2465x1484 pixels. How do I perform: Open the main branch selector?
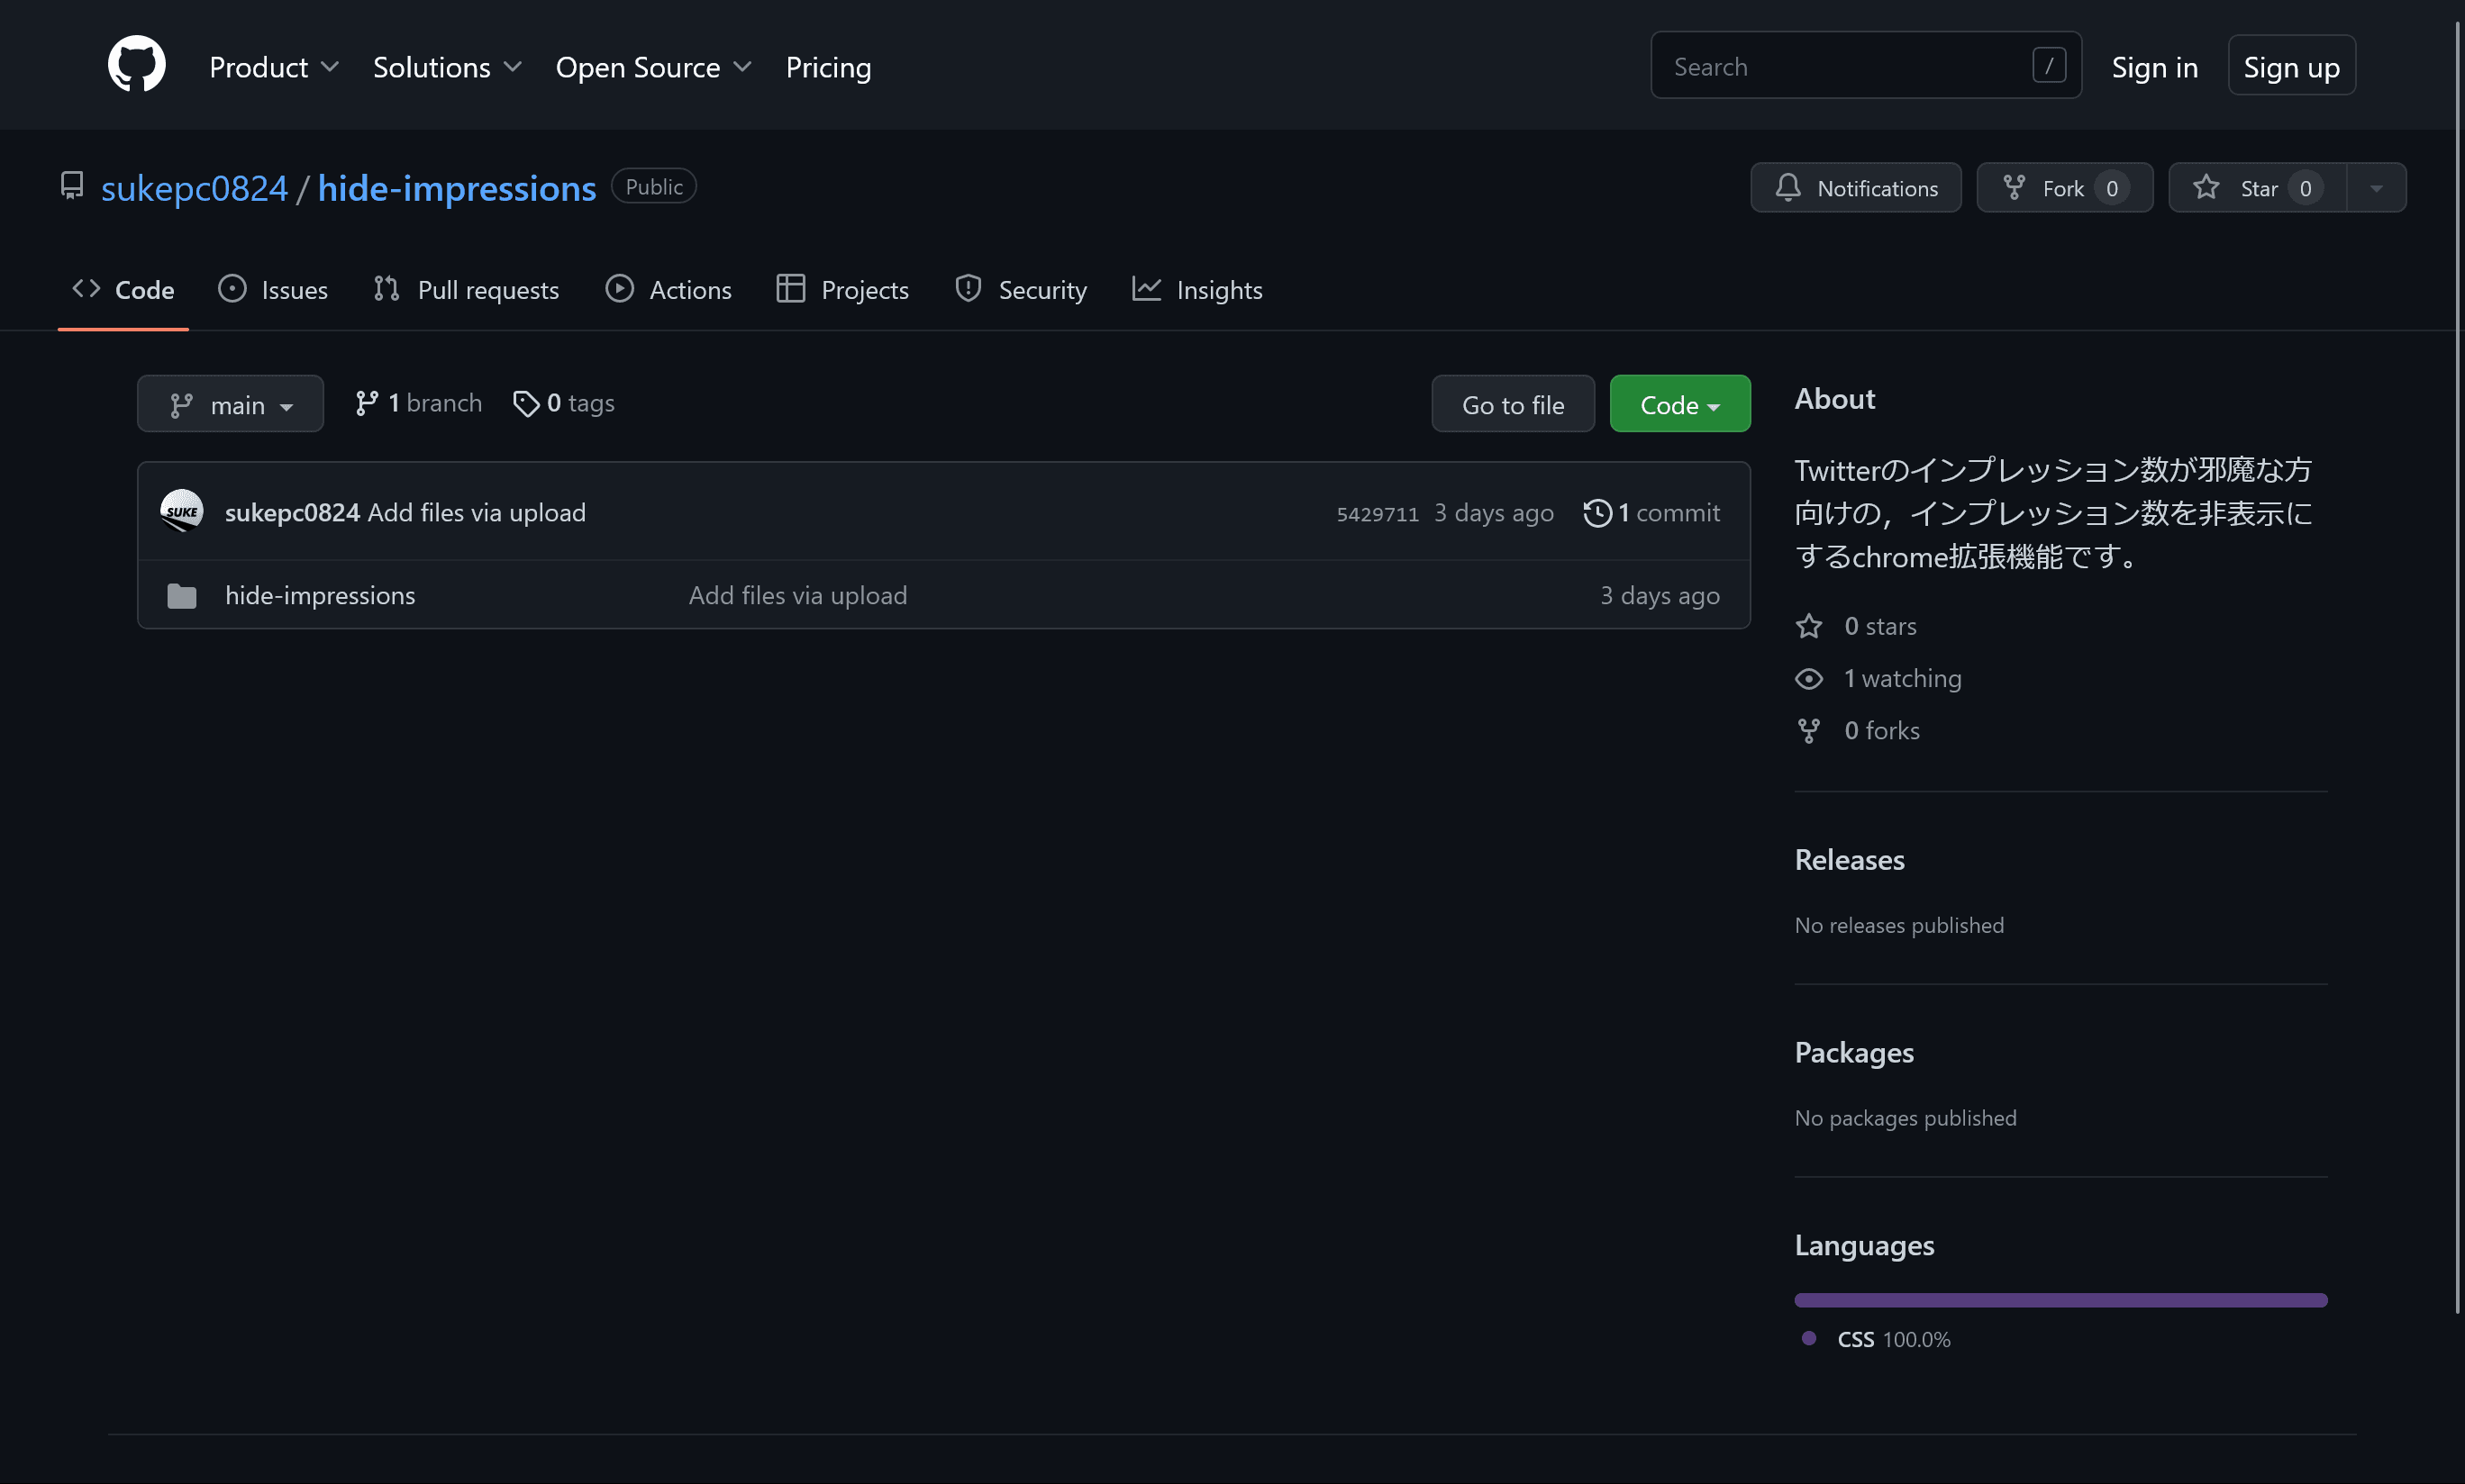point(230,404)
